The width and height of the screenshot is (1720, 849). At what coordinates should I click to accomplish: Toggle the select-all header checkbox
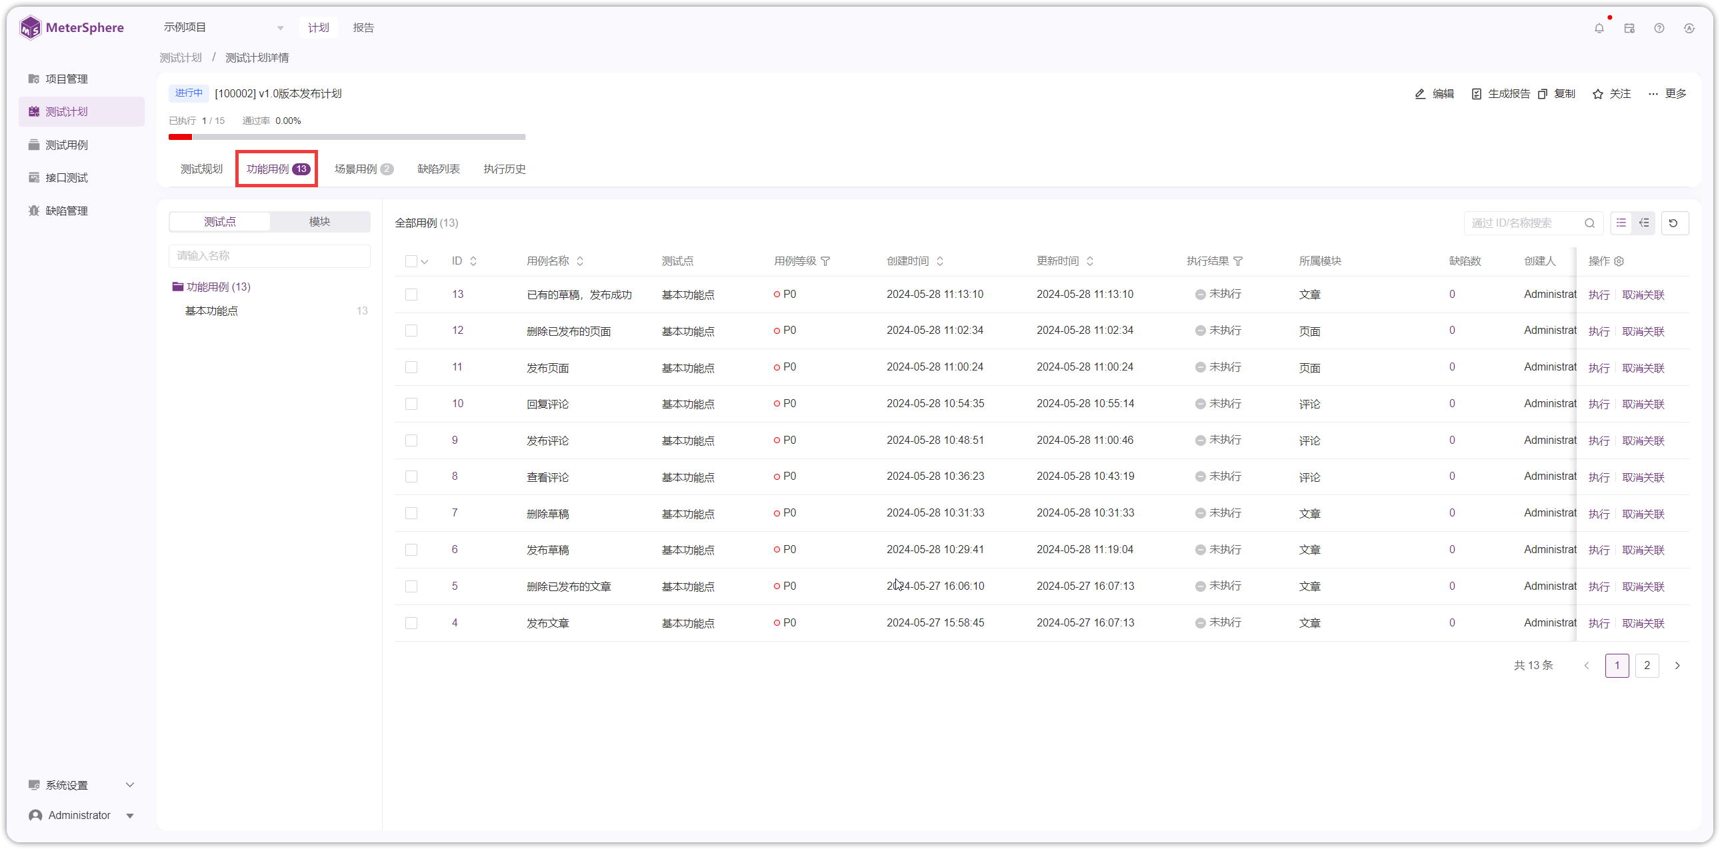[411, 261]
